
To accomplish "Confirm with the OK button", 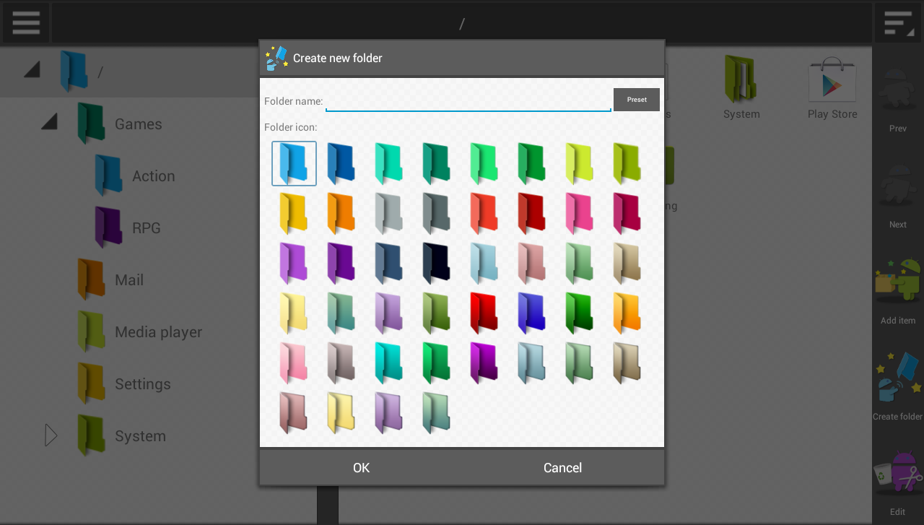I will tap(361, 467).
